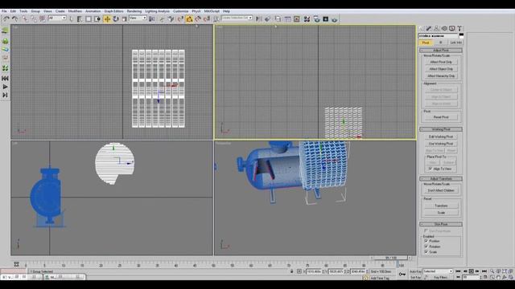
Task: Open the Mini Curve Editor icon
Action: point(16,264)
